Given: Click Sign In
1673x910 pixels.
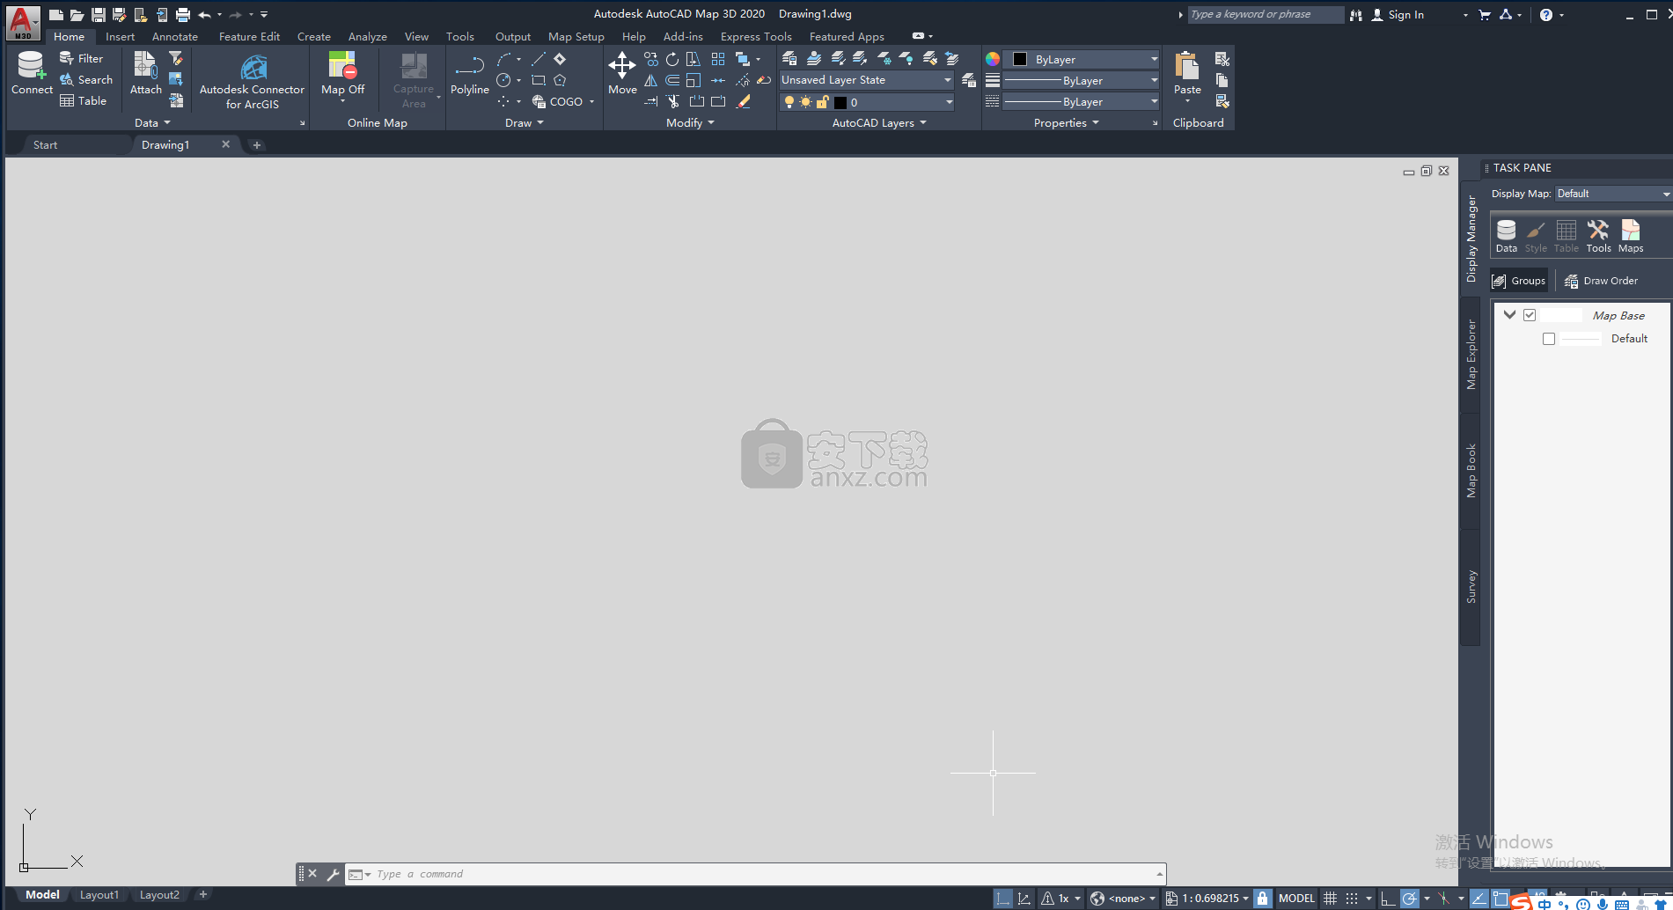Looking at the screenshot, I should coord(1398,15).
